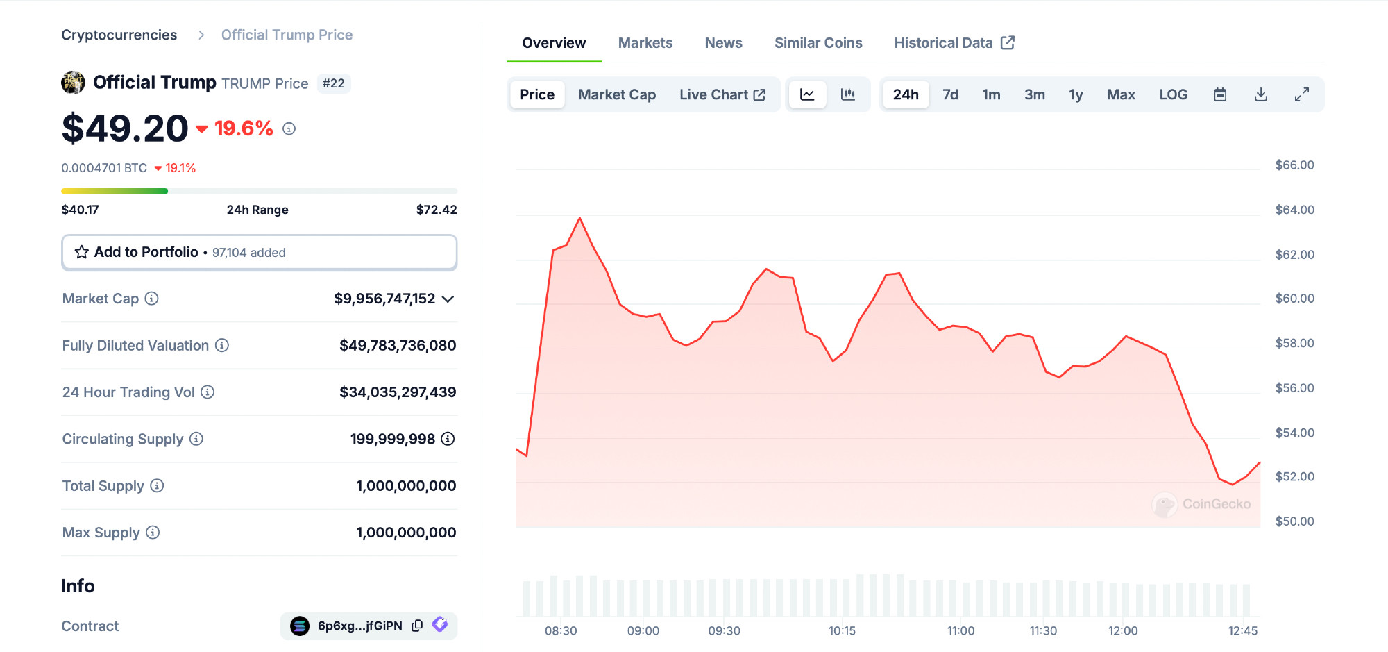
Task: Click the $72.42 range high value
Action: (x=437, y=210)
